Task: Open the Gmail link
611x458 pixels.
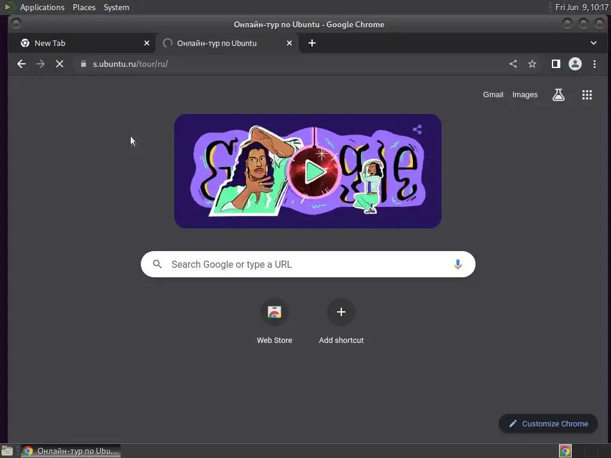Action: (x=493, y=95)
